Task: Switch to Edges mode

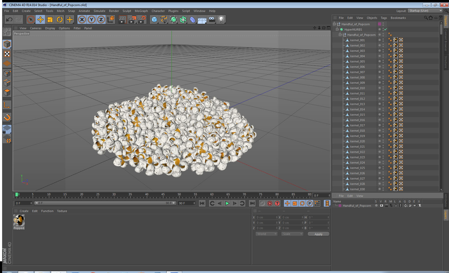Action: click(x=7, y=83)
